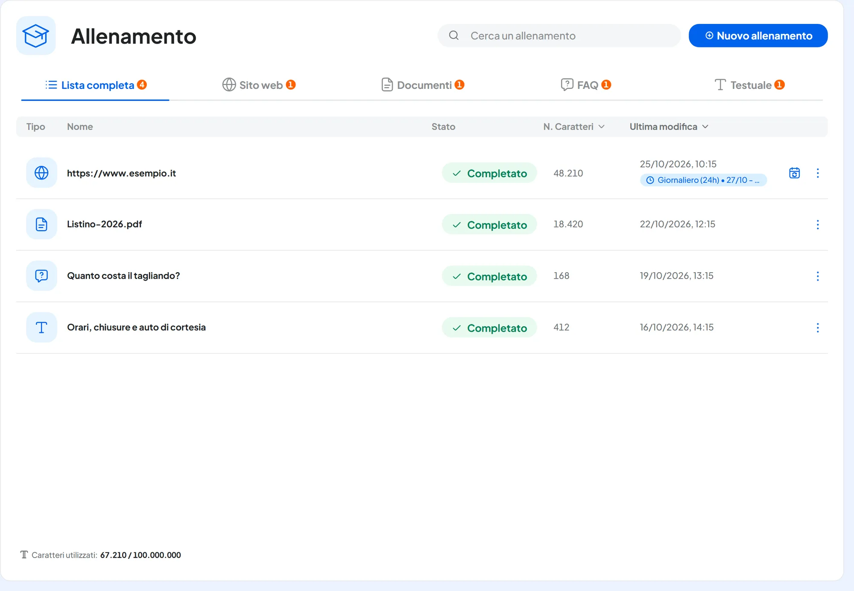Click the date 19/10/2026, 13:15

pyautogui.click(x=676, y=276)
